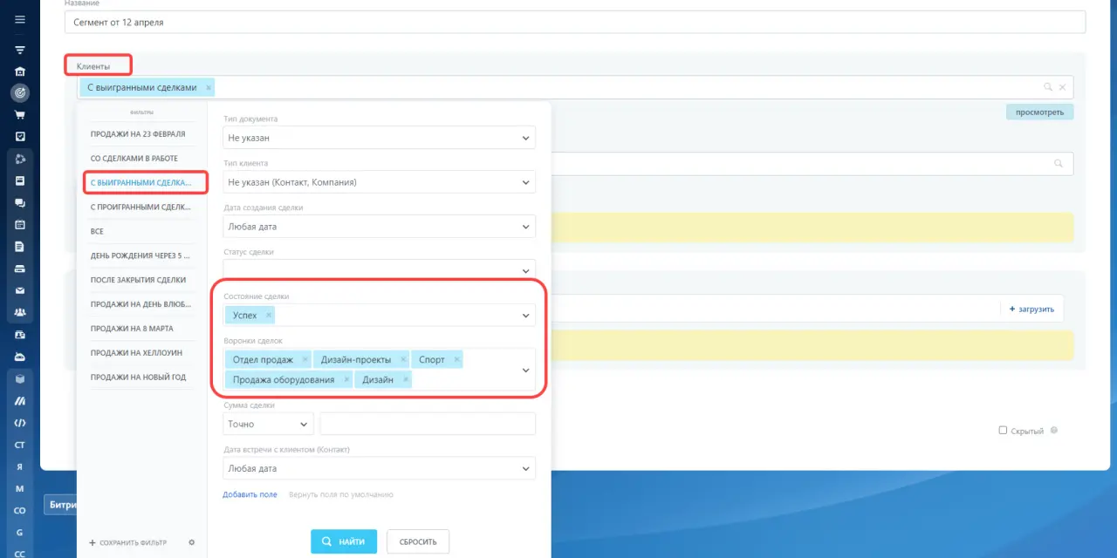Click the document page icon in the sidebar

point(19,247)
